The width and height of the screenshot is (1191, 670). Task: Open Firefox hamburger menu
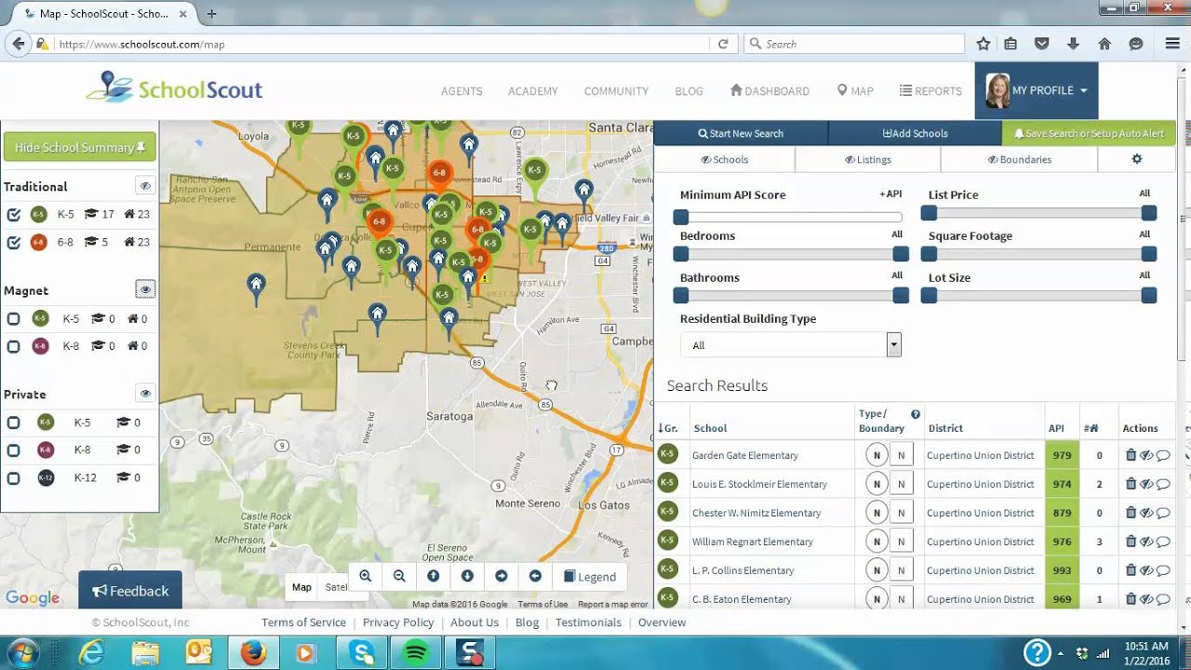coord(1172,44)
